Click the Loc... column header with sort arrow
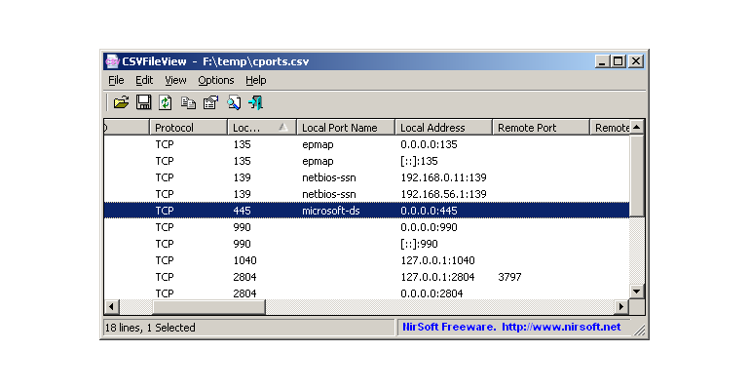 tap(262, 128)
